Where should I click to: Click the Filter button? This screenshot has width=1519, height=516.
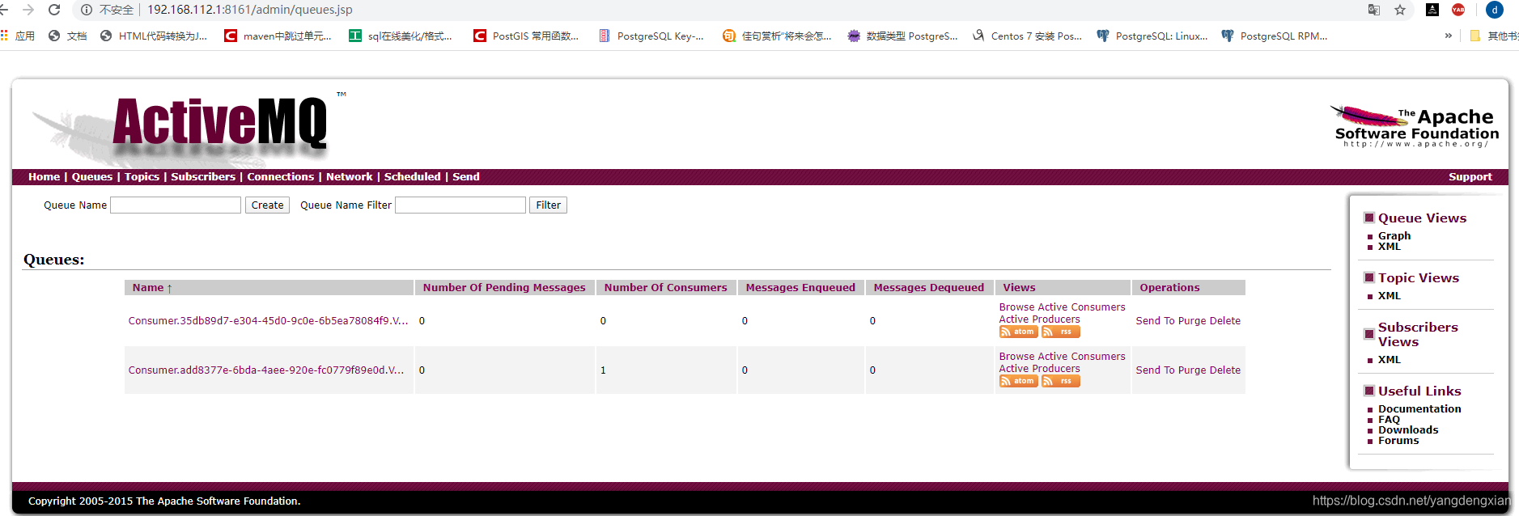click(x=548, y=205)
